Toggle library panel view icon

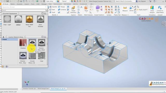click(43, 37)
